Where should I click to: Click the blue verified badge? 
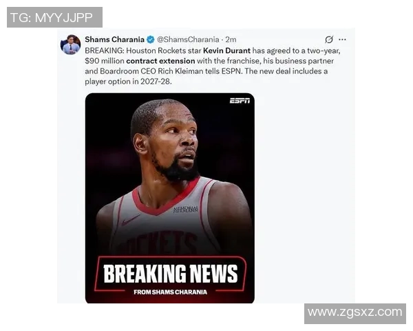151,39
